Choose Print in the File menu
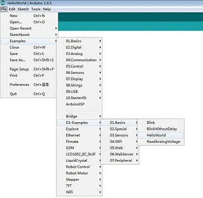Viewport: 203px width, 198px height. (x=29, y=75)
